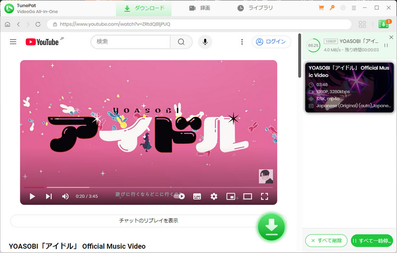Open YouTube sidebar hamburger menu
Screen dimensions: 397x253
click(13, 42)
